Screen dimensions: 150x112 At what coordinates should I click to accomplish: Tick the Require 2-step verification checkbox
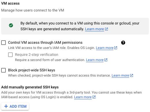[10, 55]
